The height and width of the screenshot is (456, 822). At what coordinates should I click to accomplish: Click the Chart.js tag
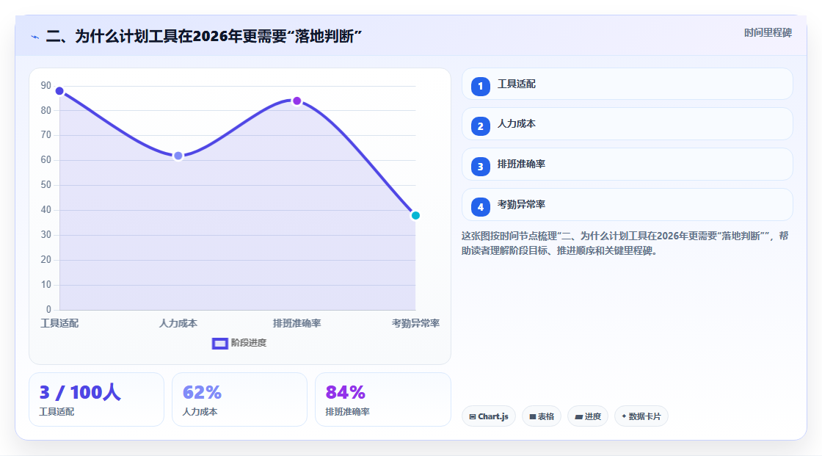[489, 416]
